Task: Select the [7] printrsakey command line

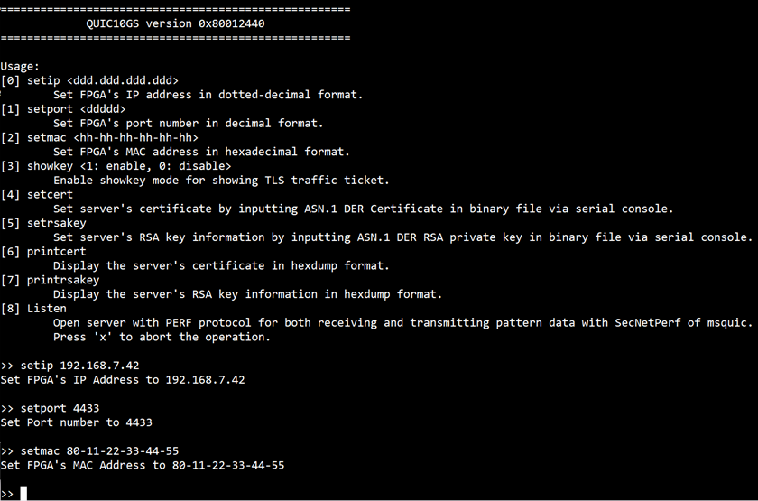Action: pyautogui.click(x=50, y=281)
